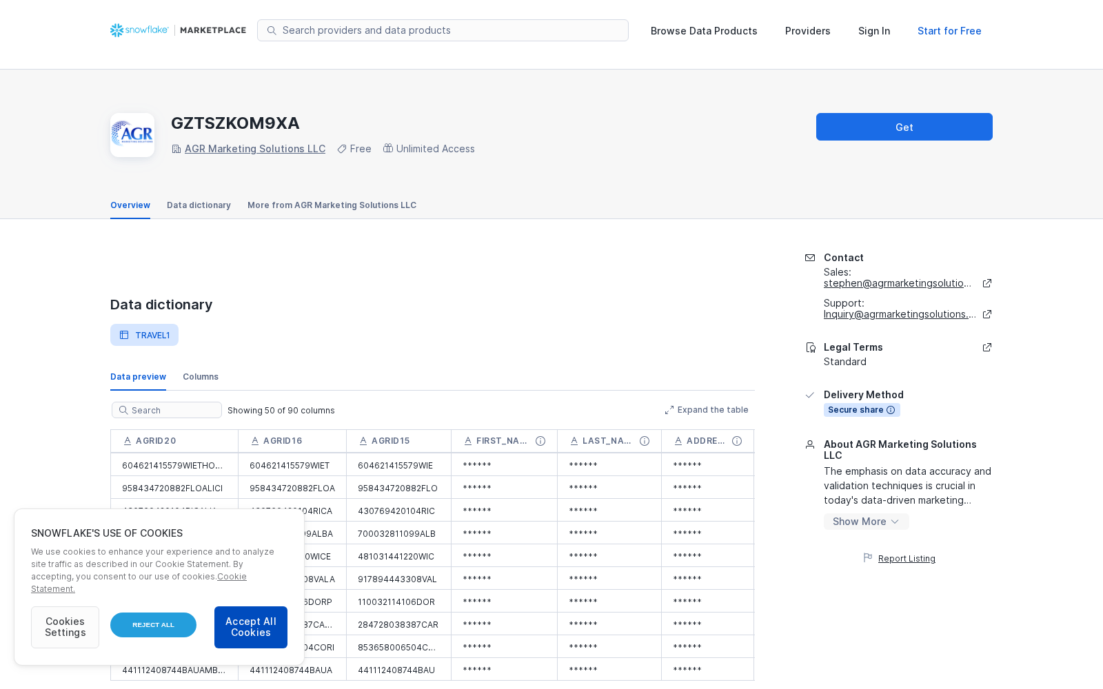Viewport: 1103px width, 689px height.
Task: Click the Report Listing link
Action: [907, 559]
